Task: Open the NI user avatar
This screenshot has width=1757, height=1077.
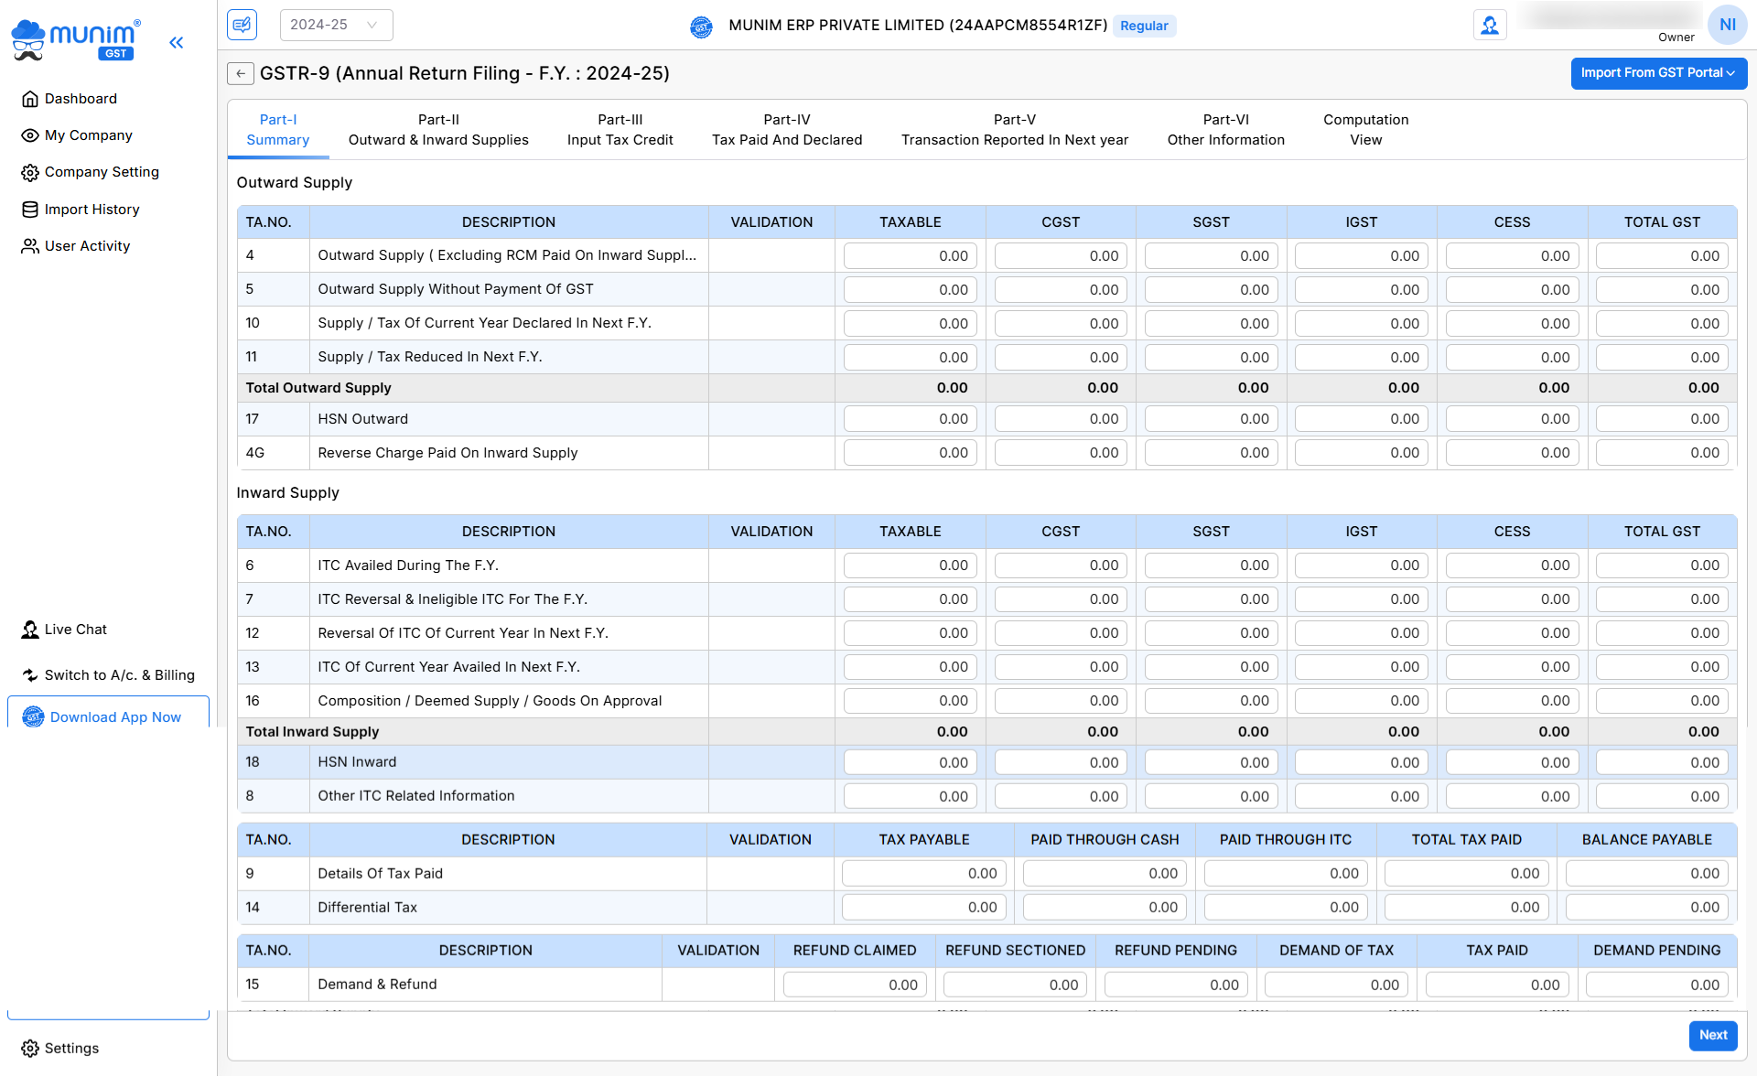Action: (1727, 25)
